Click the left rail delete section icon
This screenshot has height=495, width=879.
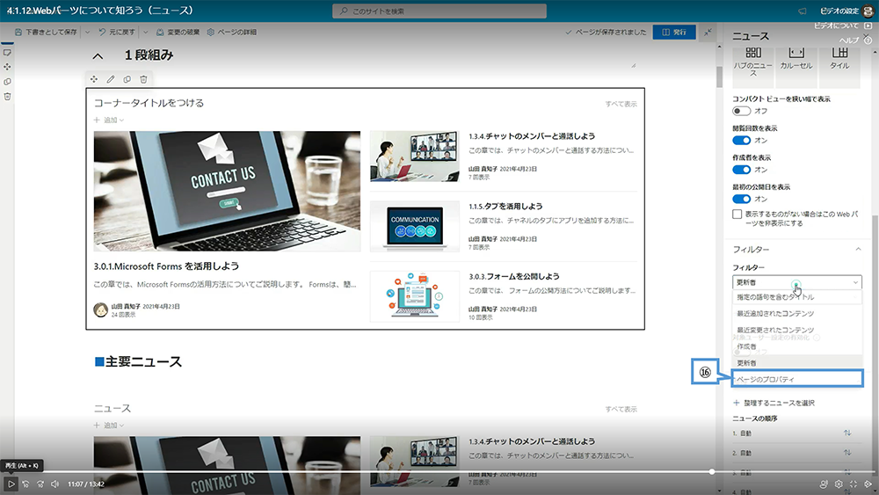coord(7,97)
